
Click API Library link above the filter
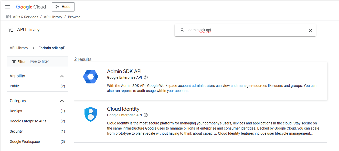[x=19, y=48]
